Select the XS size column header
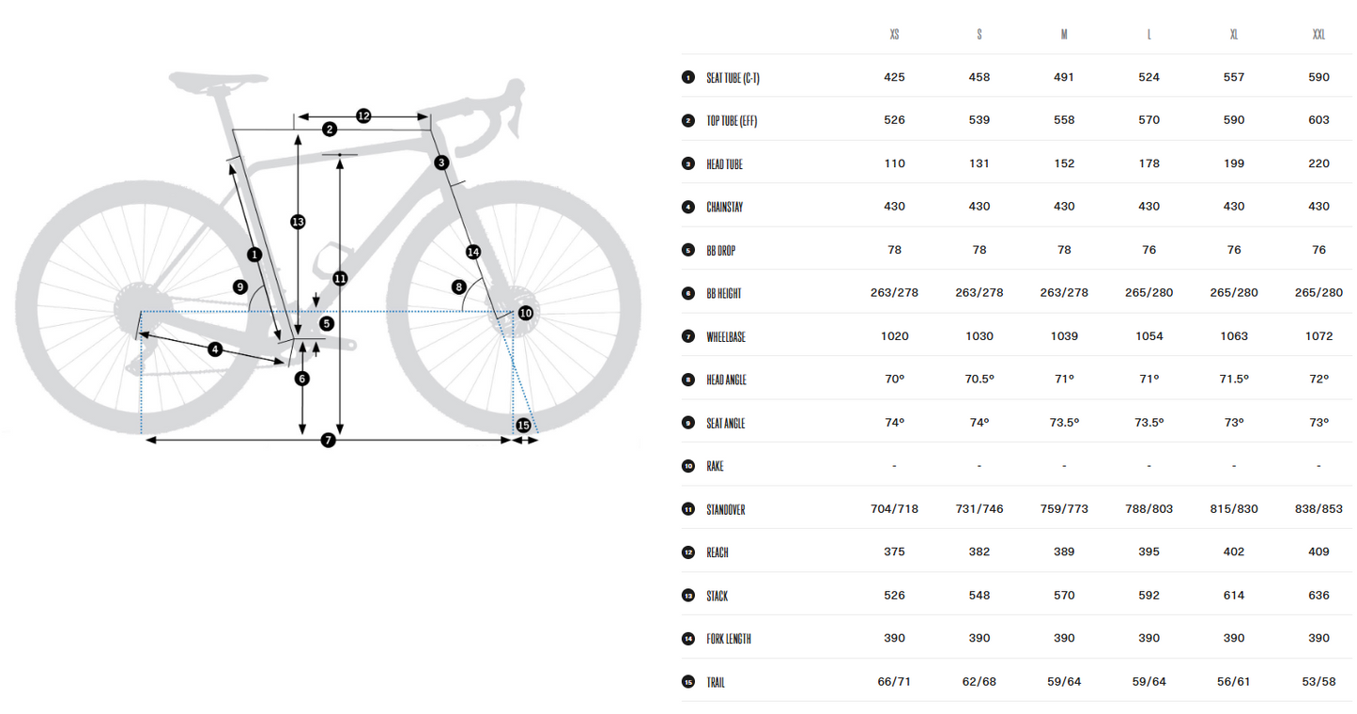This screenshot has width=1357, height=714. coord(894,35)
